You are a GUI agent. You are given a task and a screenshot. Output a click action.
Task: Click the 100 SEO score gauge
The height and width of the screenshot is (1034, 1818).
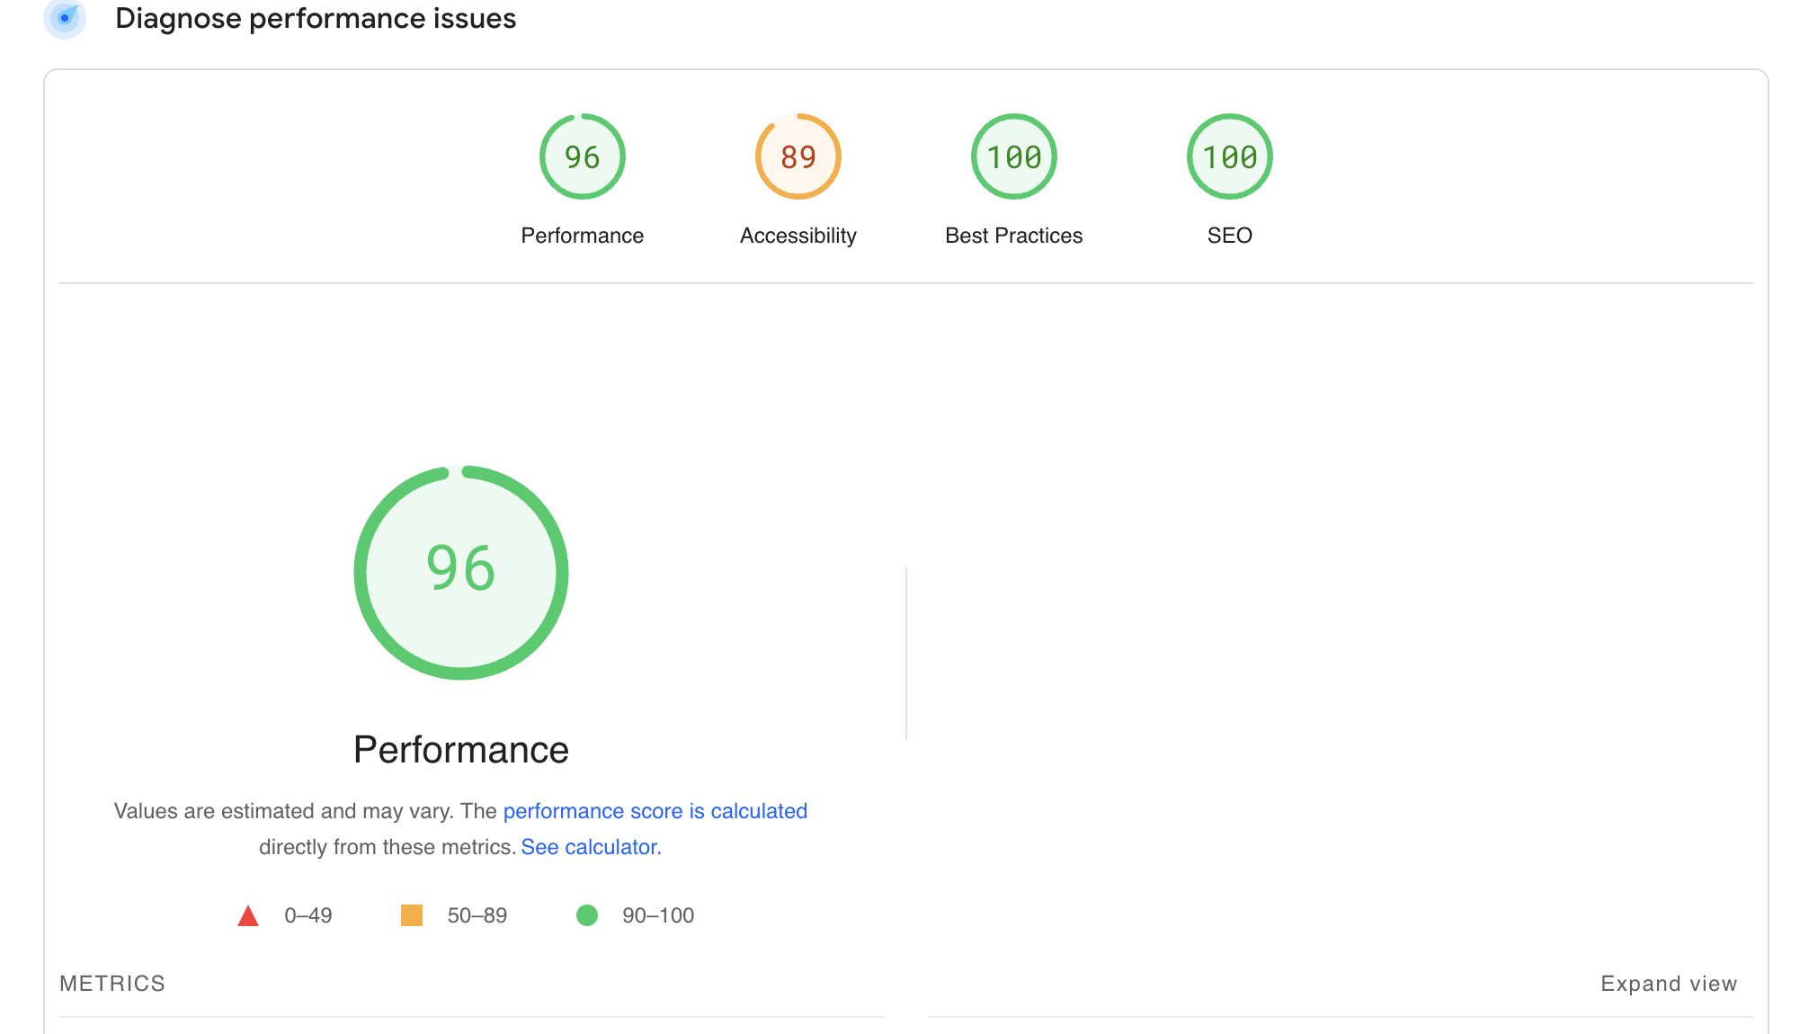pyautogui.click(x=1229, y=156)
